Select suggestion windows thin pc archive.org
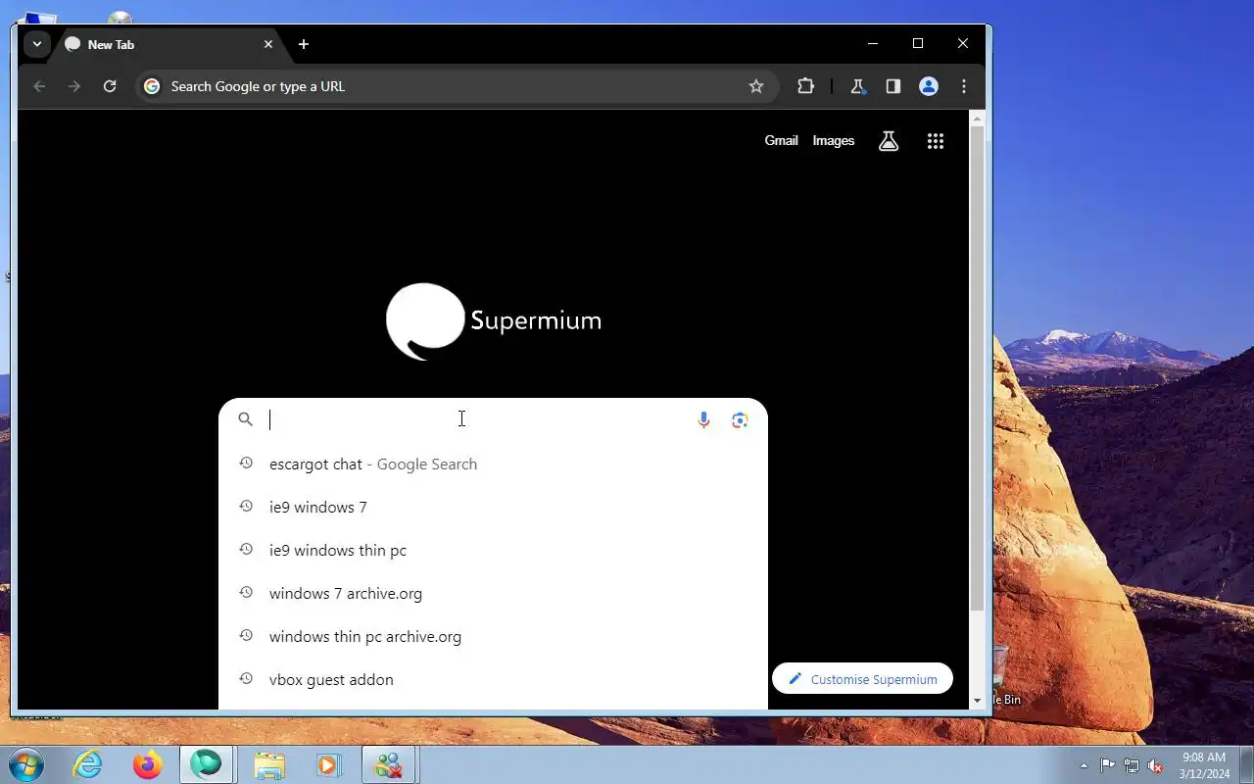1254x784 pixels. 493,636
